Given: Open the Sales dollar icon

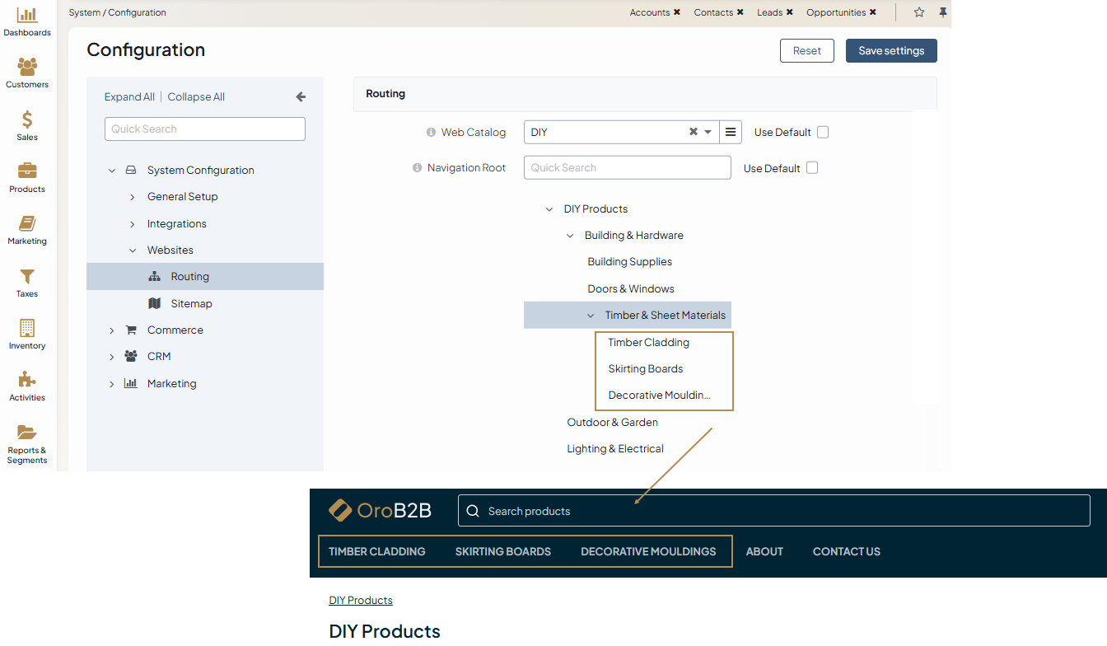Looking at the screenshot, I should click(x=27, y=120).
